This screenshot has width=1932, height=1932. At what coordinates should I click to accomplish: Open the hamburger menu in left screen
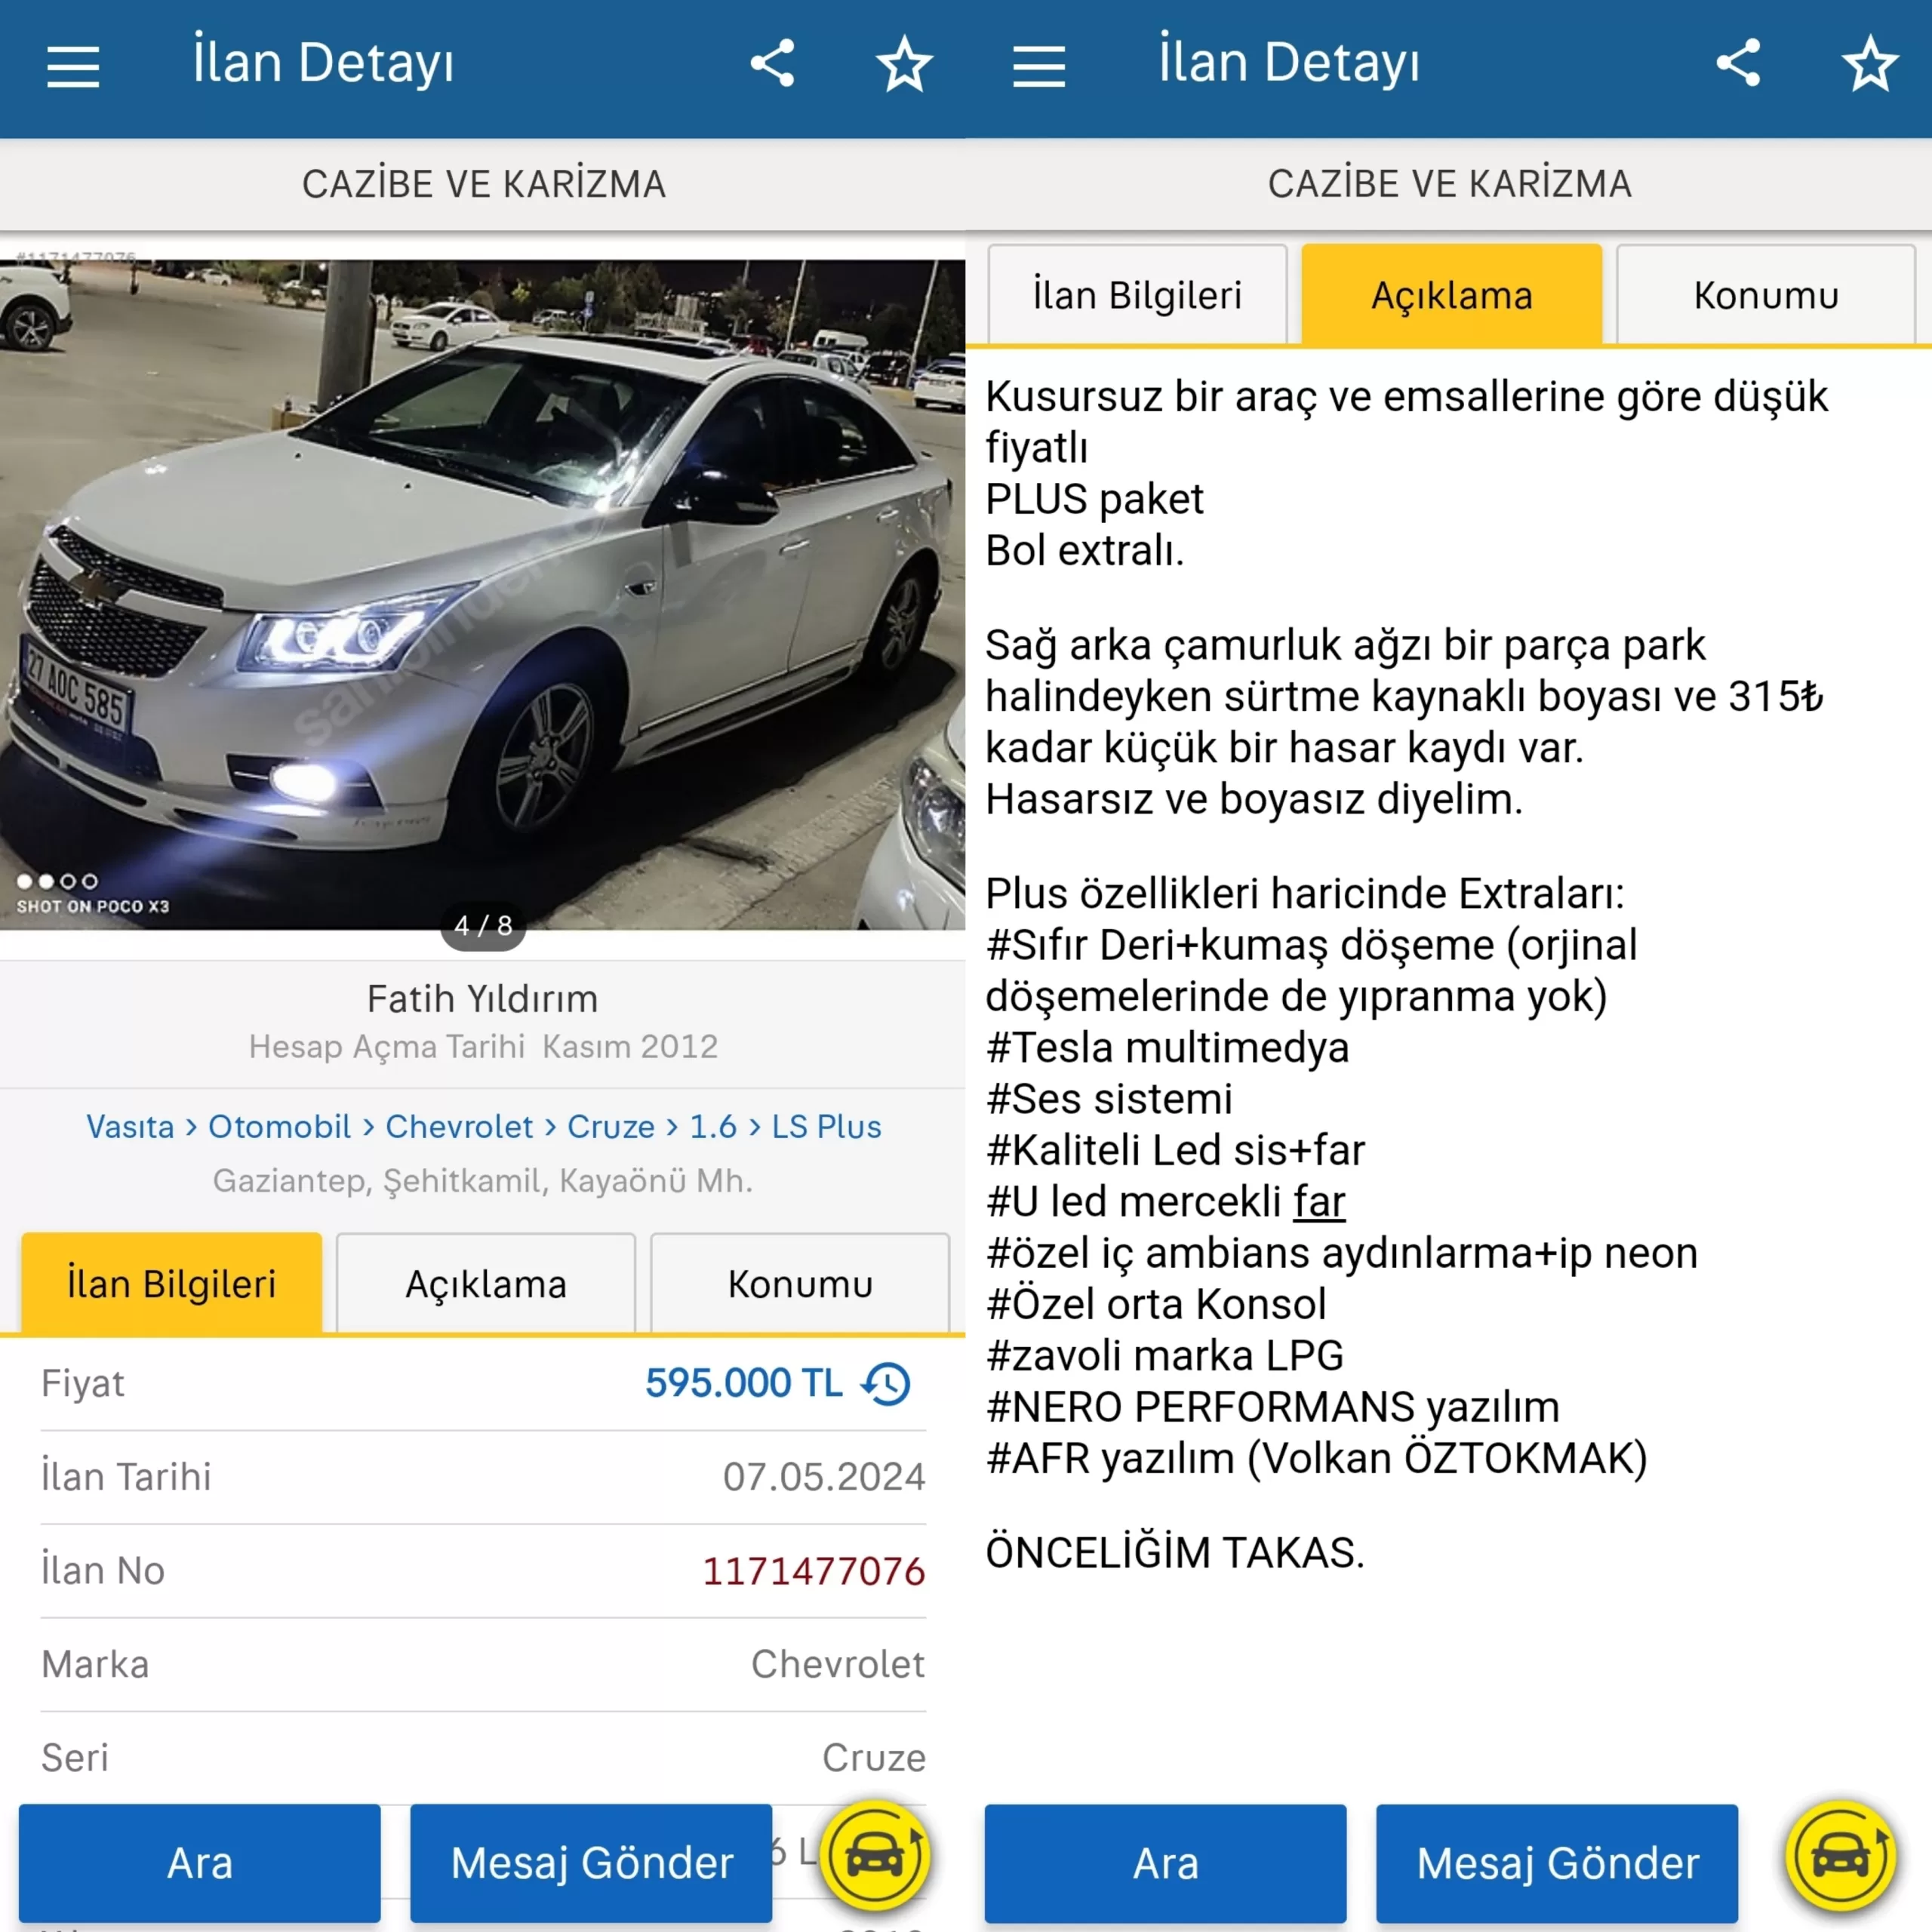(x=73, y=66)
